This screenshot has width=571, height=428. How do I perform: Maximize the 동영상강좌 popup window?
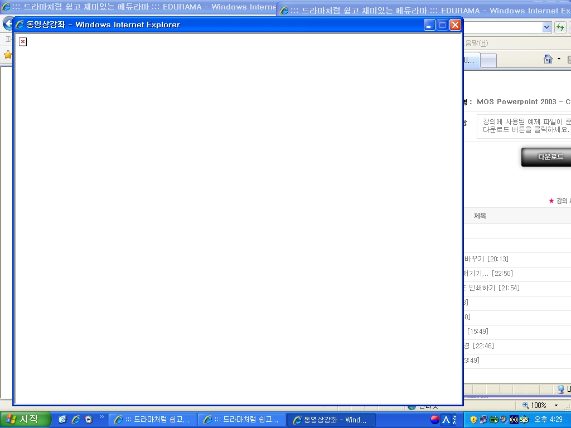(442, 25)
